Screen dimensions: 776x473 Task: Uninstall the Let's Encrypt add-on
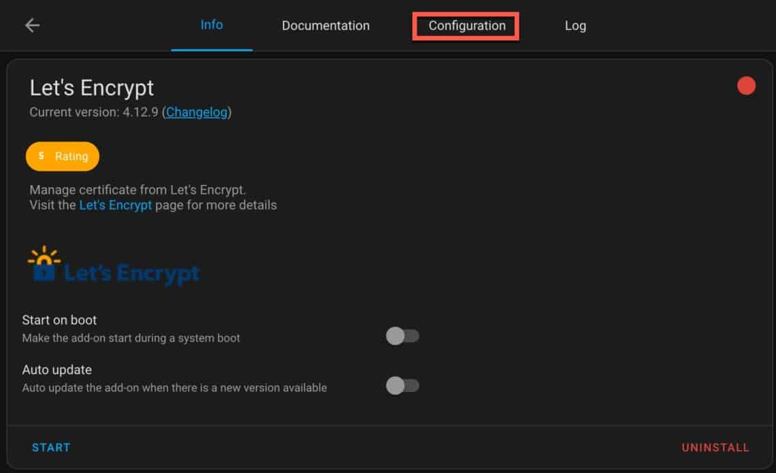(x=715, y=447)
